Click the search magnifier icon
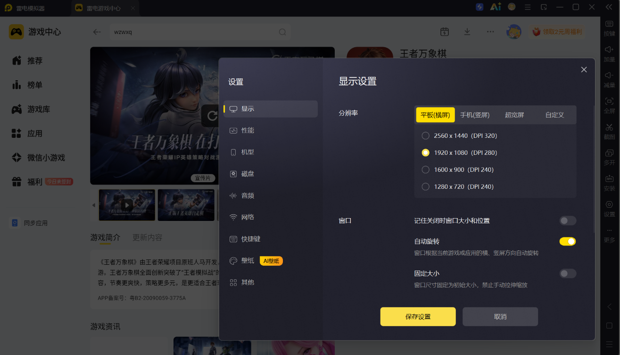The image size is (620, 355). coord(282,32)
